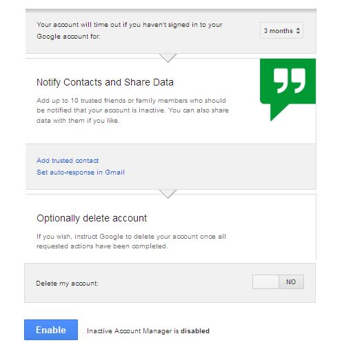This screenshot has height=356, width=353.
Task: Click the chevron pointer above Optionally delete account
Action: 168,194
